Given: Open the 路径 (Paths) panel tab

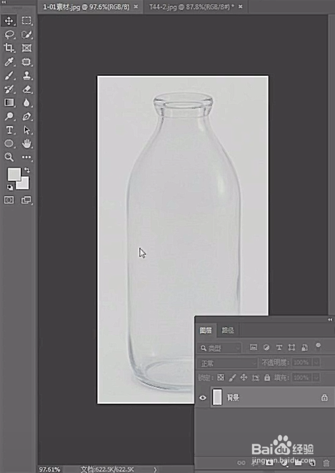Looking at the screenshot, I should tap(228, 331).
